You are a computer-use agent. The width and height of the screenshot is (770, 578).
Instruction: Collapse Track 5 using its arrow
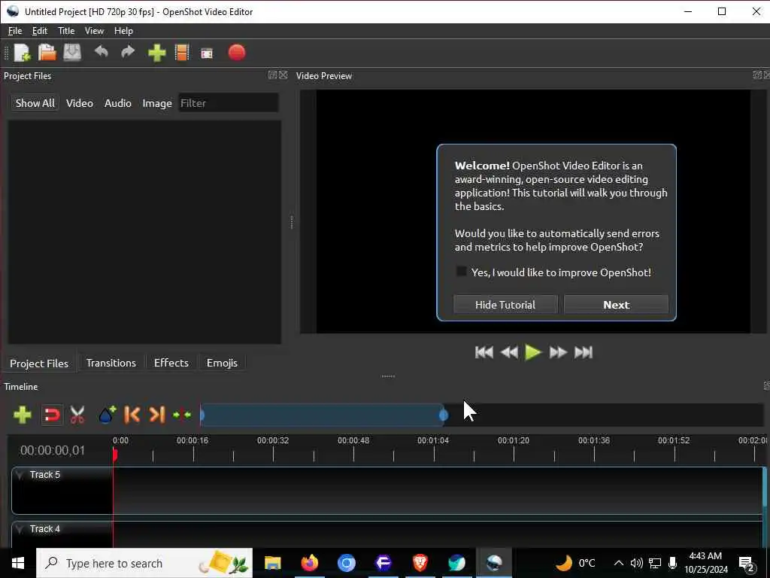pyautogui.click(x=20, y=474)
